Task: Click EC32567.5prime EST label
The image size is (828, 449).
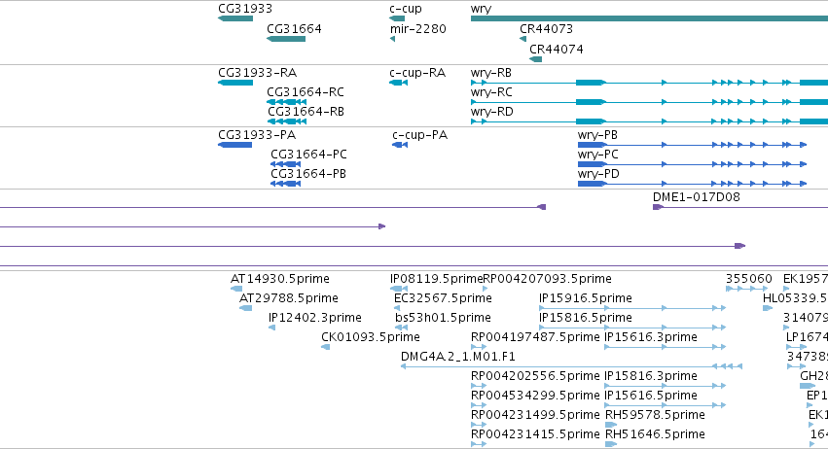Action: point(443,298)
